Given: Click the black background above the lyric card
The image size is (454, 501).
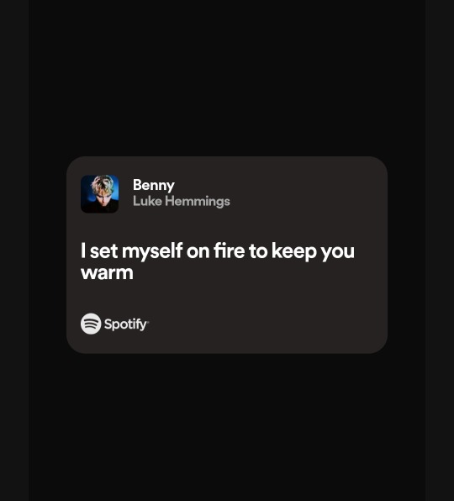Looking at the screenshot, I should [x=227, y=78].
